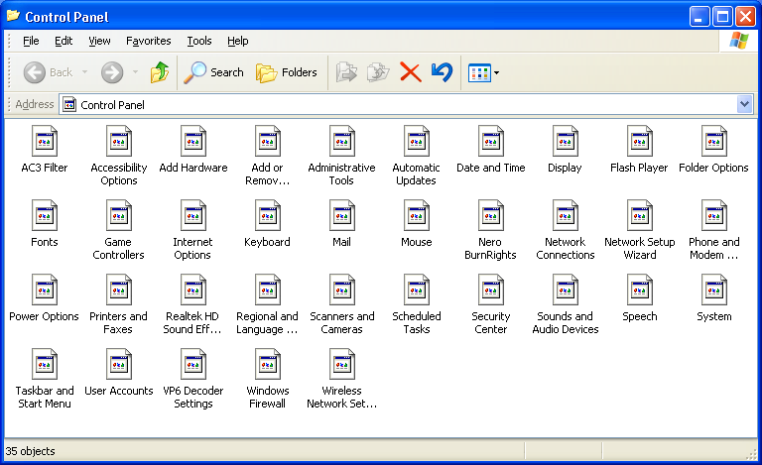Select the Game Controllers icon
The height and width of the screenshot is (465, 762).
119,215
